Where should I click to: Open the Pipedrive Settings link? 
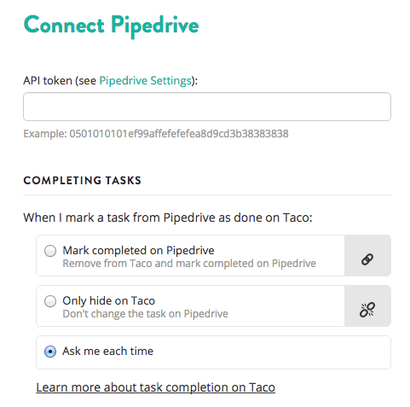[x=145, y=80]
